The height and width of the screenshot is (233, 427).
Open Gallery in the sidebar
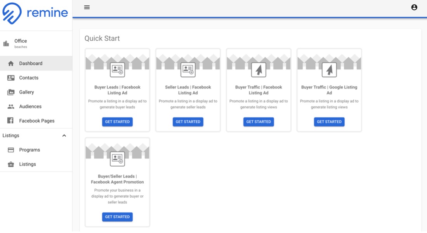36,92
